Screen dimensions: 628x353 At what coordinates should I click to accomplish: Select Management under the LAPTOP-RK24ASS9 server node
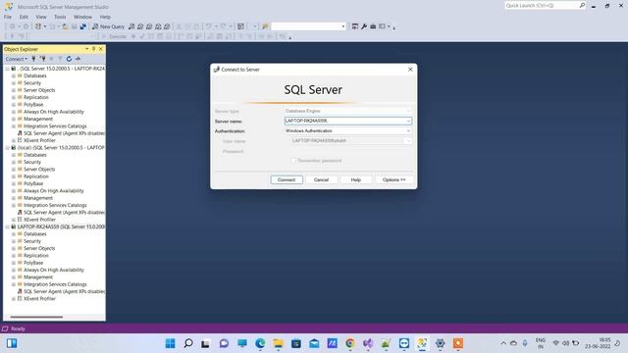point(38,277)
